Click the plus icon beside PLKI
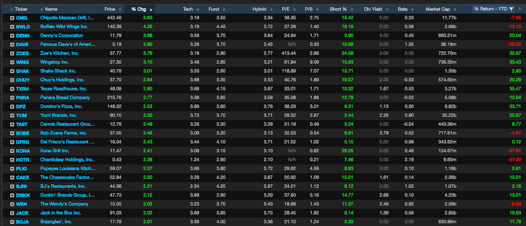The height and width of the screenshot is (226, 526). pos(12,168)
